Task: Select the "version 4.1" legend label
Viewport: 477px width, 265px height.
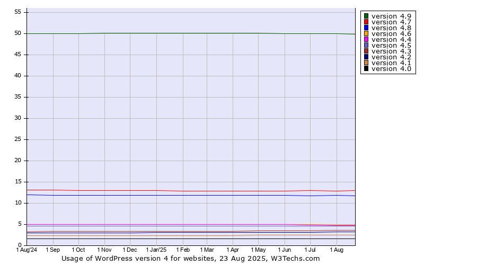Action: [391, 63]
